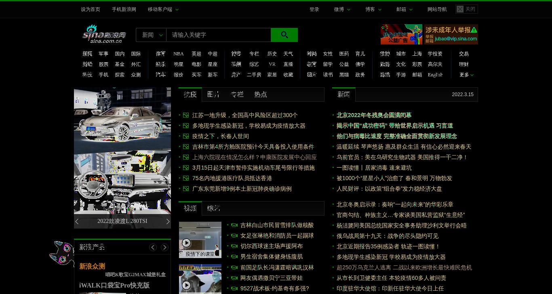Click image icon beside 75名内地援港 headline
The height and width of the screenshot is (294, 552).
click(186, 178)
